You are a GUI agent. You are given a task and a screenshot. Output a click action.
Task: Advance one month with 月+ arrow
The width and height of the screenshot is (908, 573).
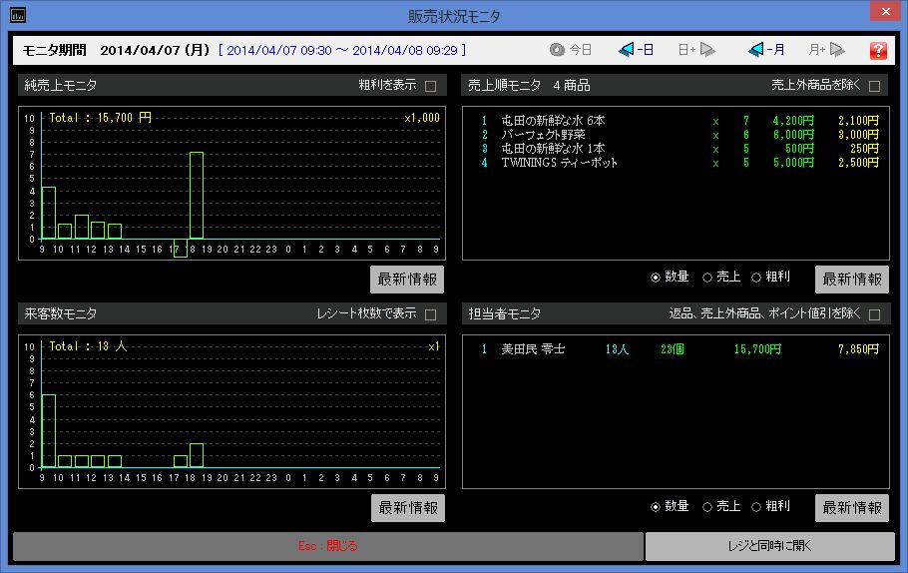tap(827, 49)
